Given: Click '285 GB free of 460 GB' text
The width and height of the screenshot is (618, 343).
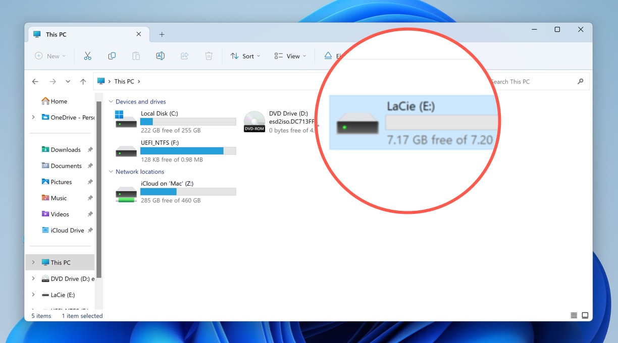Looking at the screenshot, I should [171, 200].
